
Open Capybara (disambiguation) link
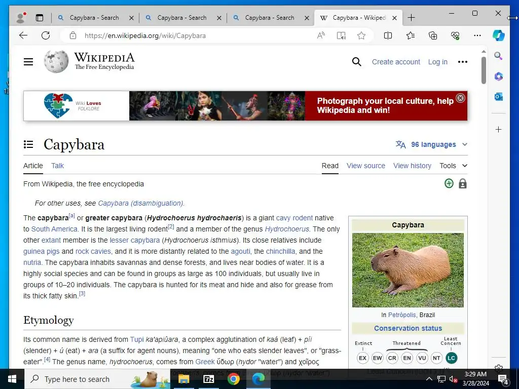(x=141, y=203)
